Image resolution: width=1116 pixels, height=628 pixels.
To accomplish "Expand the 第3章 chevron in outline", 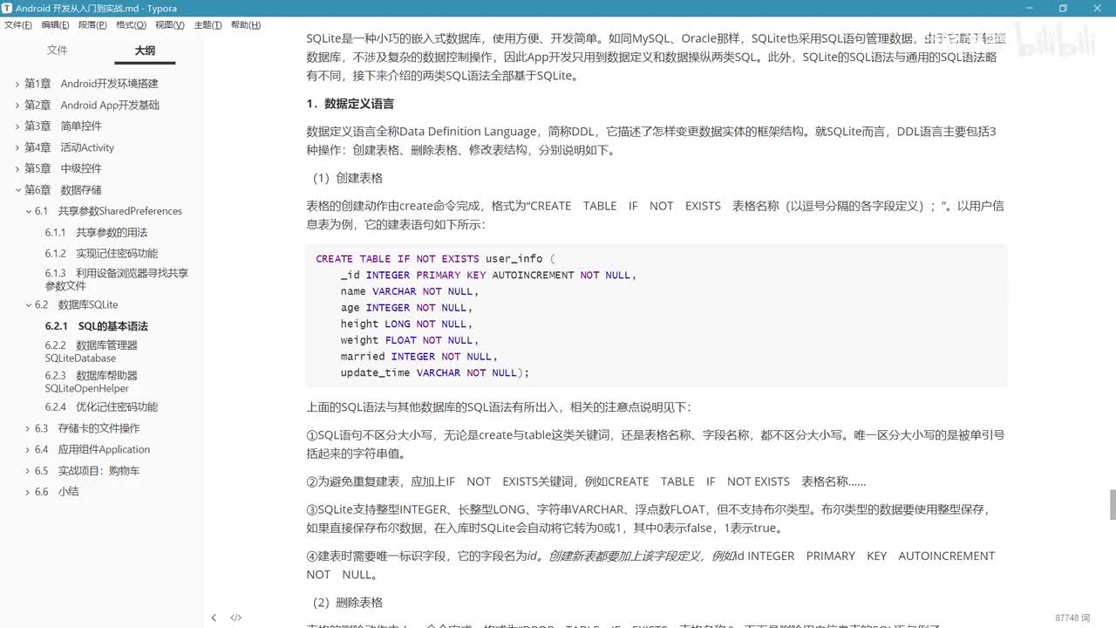I will coord(17,126).
